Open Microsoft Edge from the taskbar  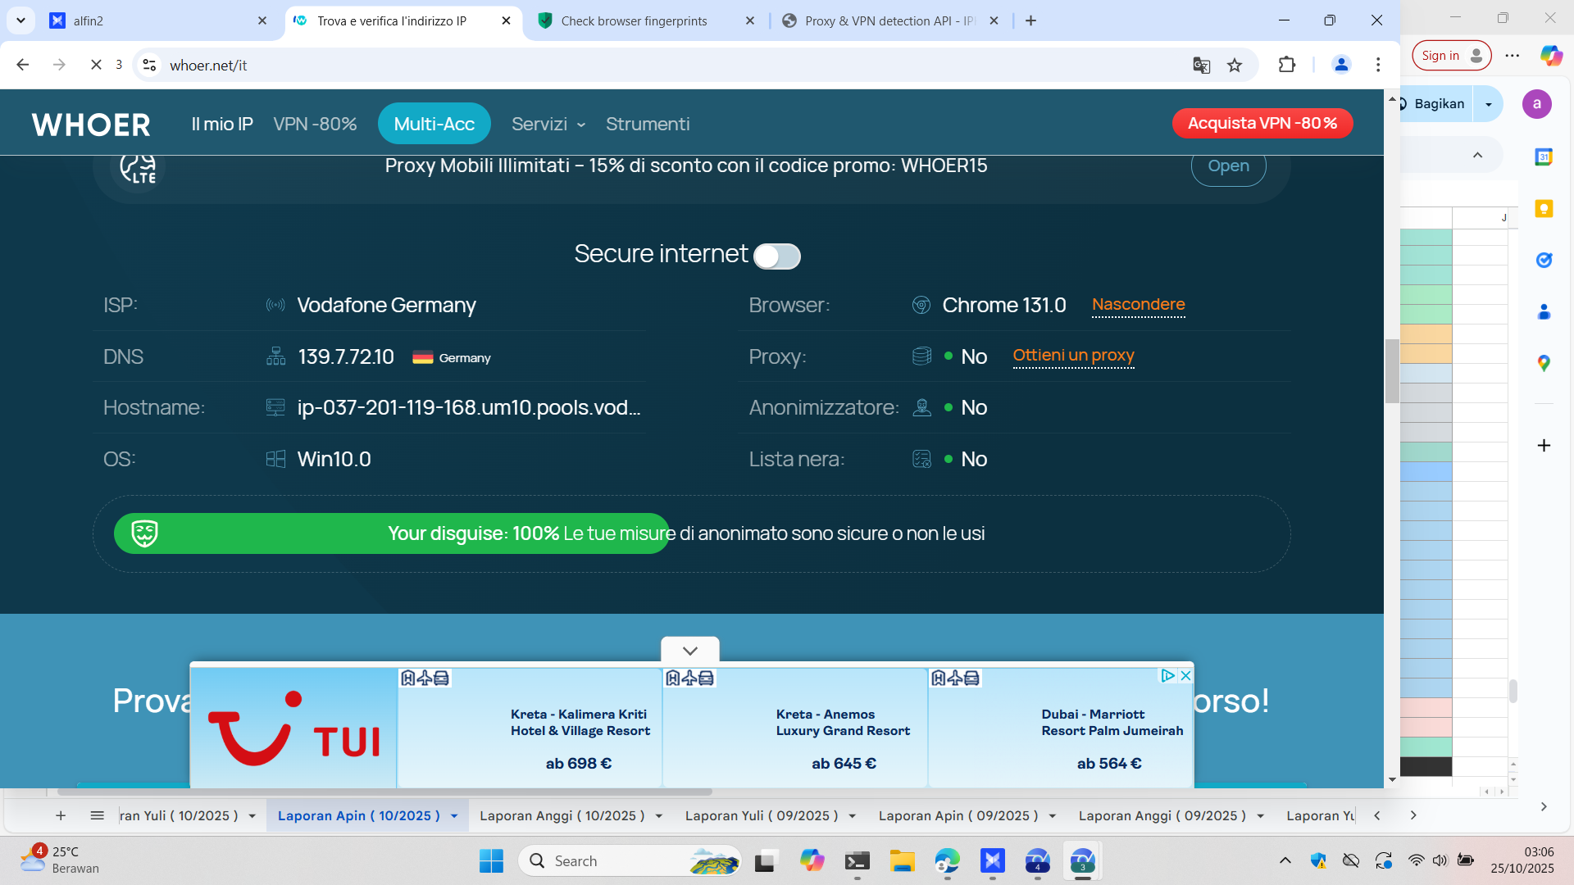[x=947, y=860]
